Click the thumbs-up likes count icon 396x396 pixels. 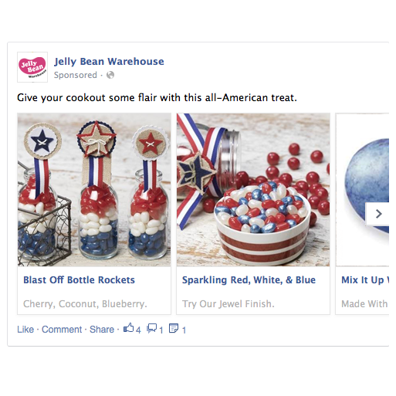coord(129,328)
